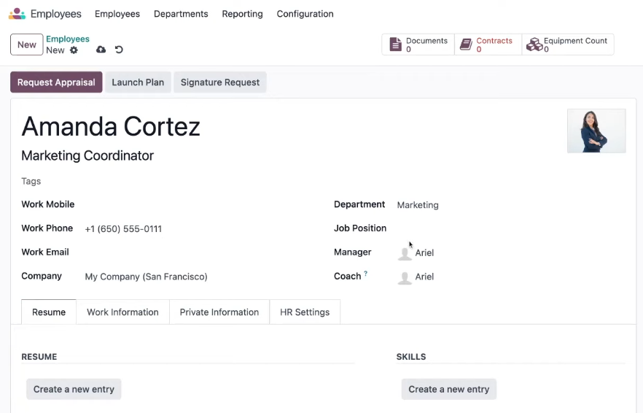Screen dimensions: 643x413
Task: Click Ariel's avatar in the Manager field
Action: coord(405,253)
